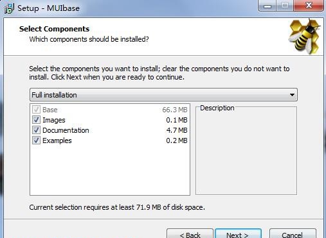Minimize the Setup window
Image resolution: width=326 pixels, height=238 pixels.
tap(267, 6)
